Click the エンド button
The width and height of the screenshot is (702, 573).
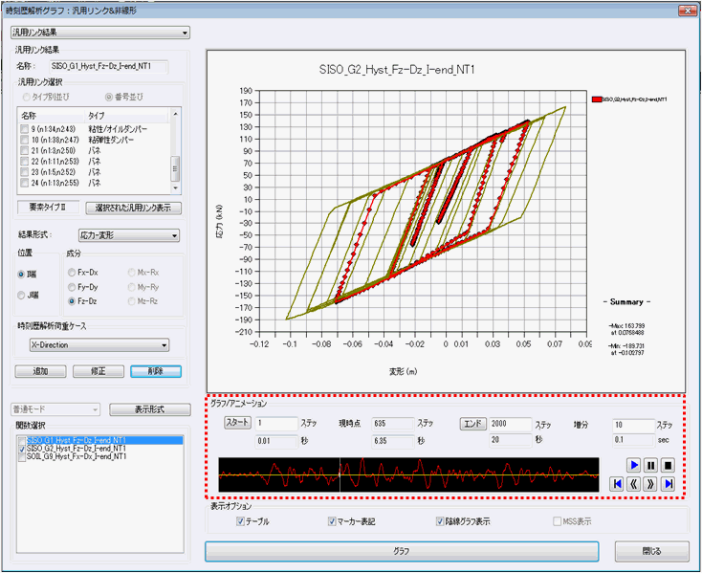point(472,424)
